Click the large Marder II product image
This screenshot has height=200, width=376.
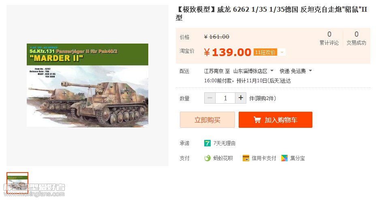[88, 85]
